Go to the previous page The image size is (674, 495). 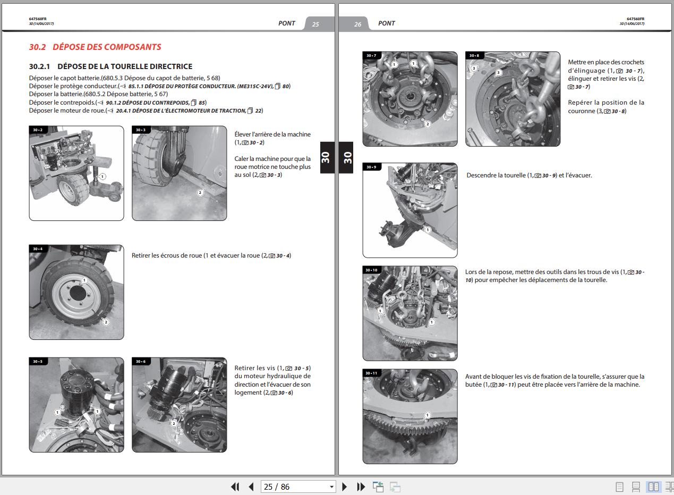click(x=251, y=487)
